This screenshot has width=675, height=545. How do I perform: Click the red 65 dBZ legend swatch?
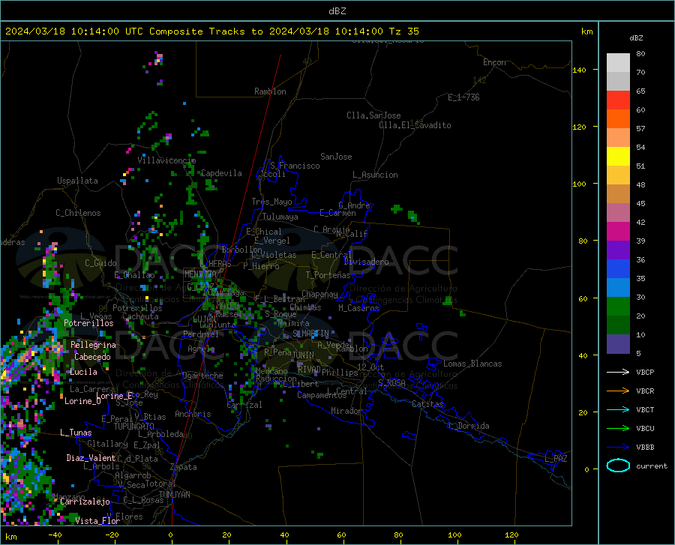point(618,100)
